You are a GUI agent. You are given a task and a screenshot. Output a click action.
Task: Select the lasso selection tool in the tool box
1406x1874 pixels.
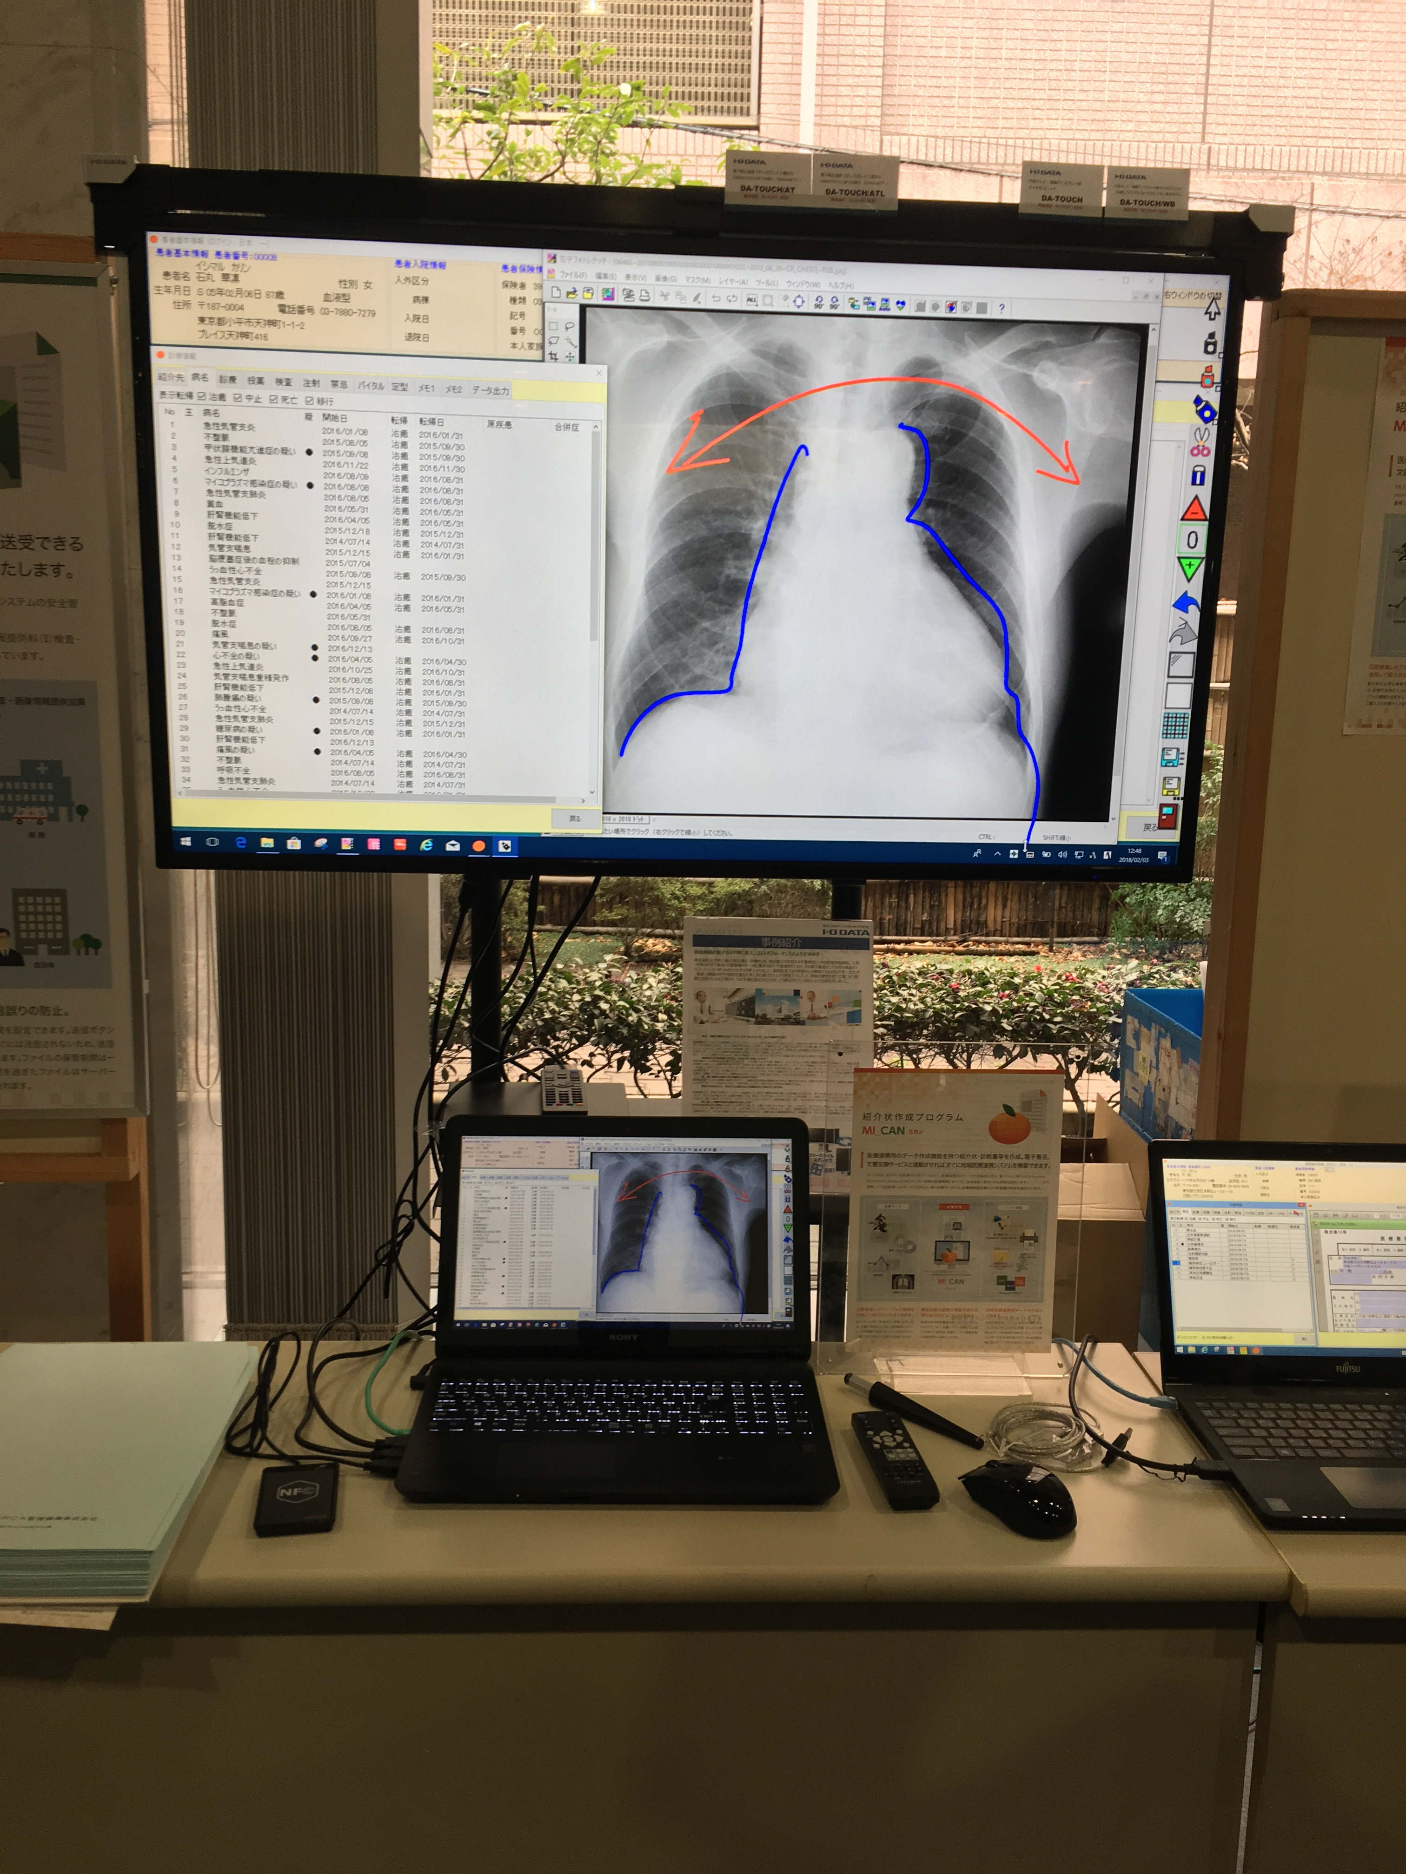click(x=570, y=326)
